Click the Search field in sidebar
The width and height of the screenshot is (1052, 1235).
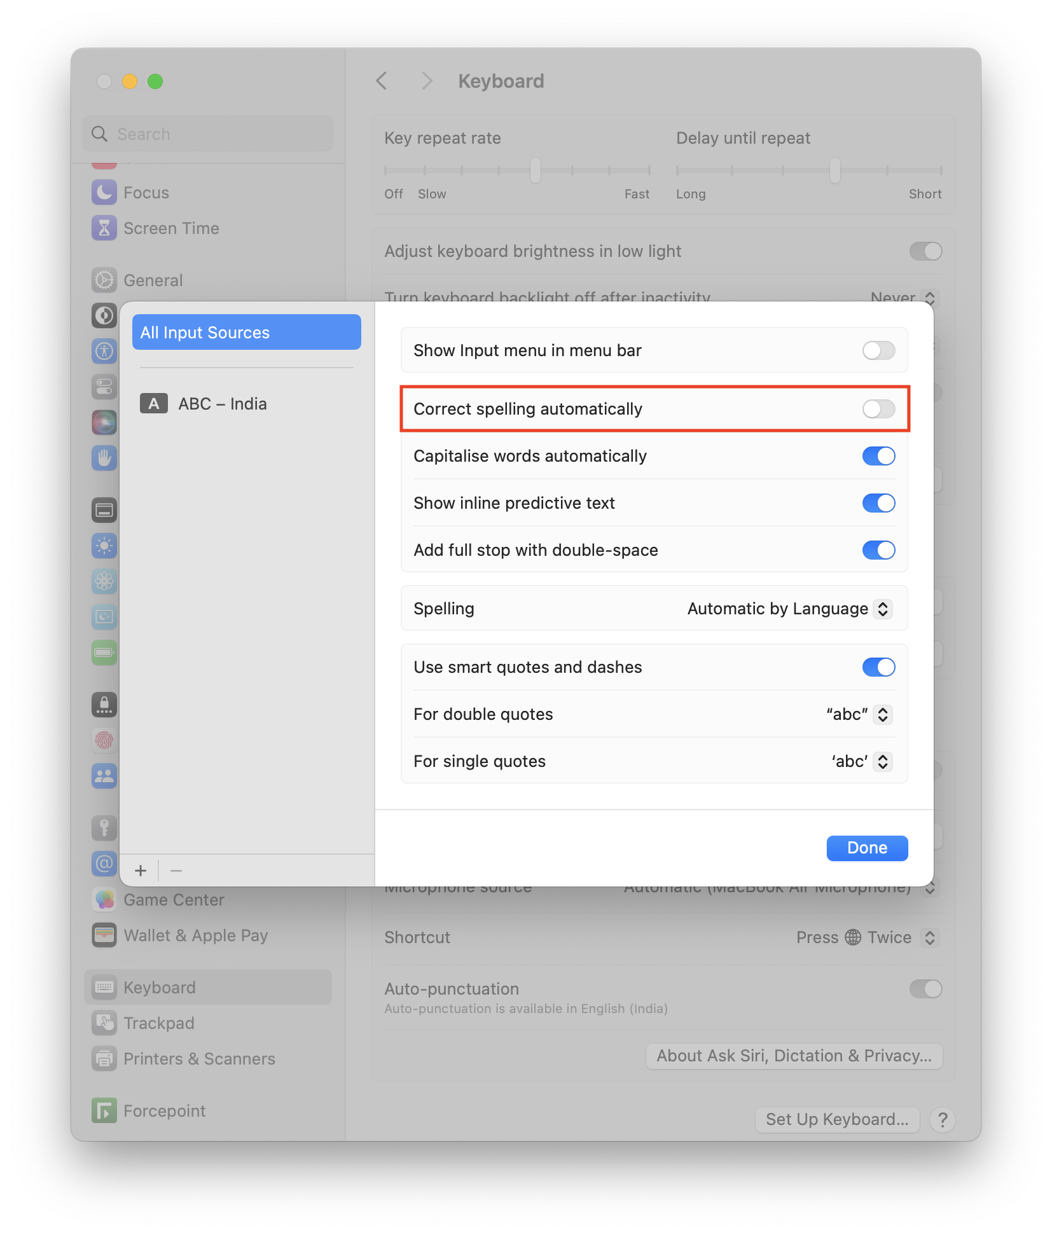[x=208, y=134]
